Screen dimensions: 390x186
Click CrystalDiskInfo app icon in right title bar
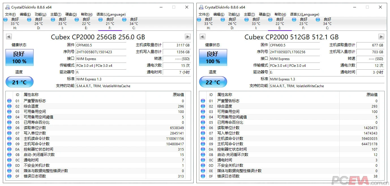click(201, 7)
